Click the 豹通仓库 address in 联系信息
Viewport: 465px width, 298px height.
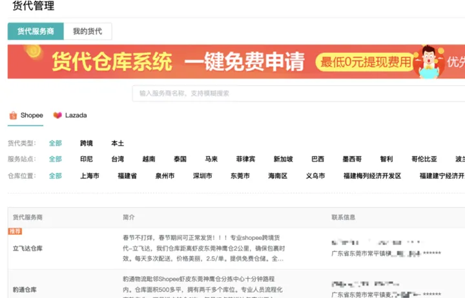pos(386,295)
